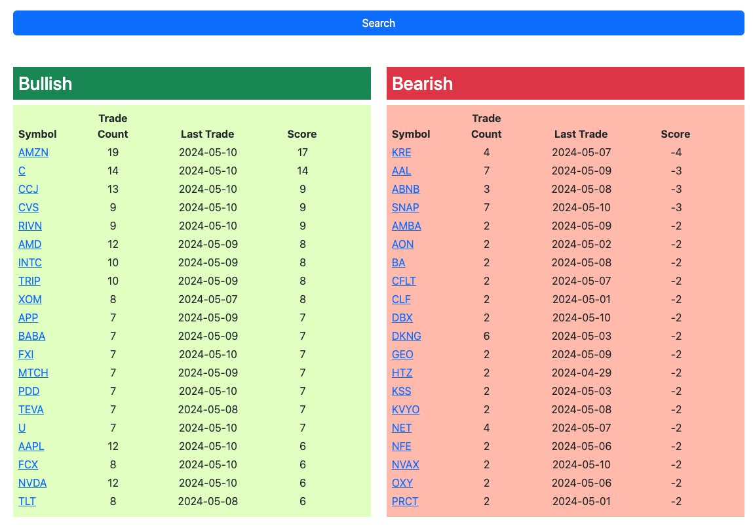Open the BA symbol link
The width and height of the screenshot is (753, 530).
(398, 262)
